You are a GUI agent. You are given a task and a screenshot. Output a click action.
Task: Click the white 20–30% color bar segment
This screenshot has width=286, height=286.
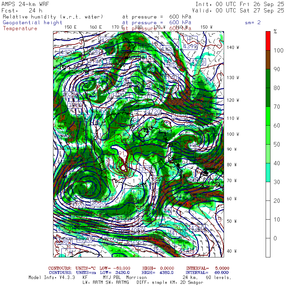tap(268, 191)
